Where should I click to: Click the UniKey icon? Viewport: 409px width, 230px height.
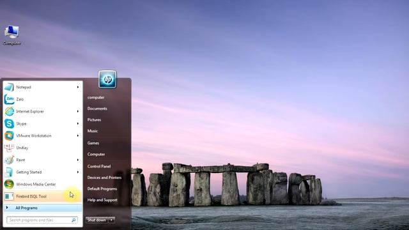tap(9, 148)
